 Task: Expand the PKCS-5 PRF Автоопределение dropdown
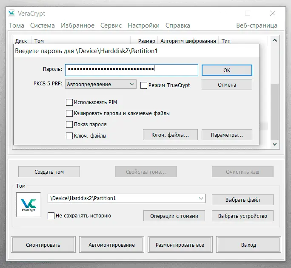pyautogui.click(x=101, y=84)
